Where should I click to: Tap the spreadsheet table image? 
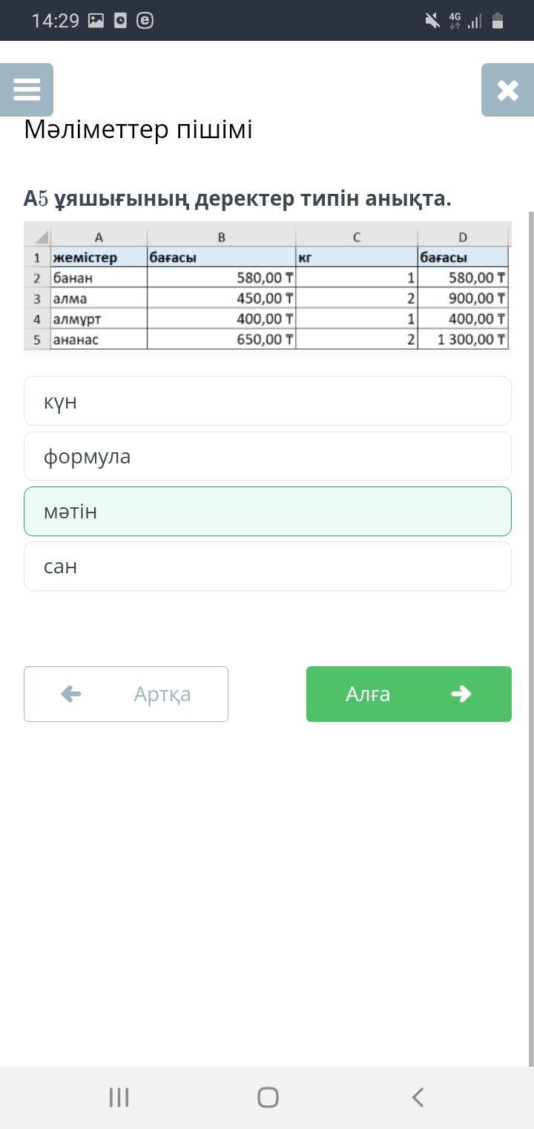coord(267,288)
